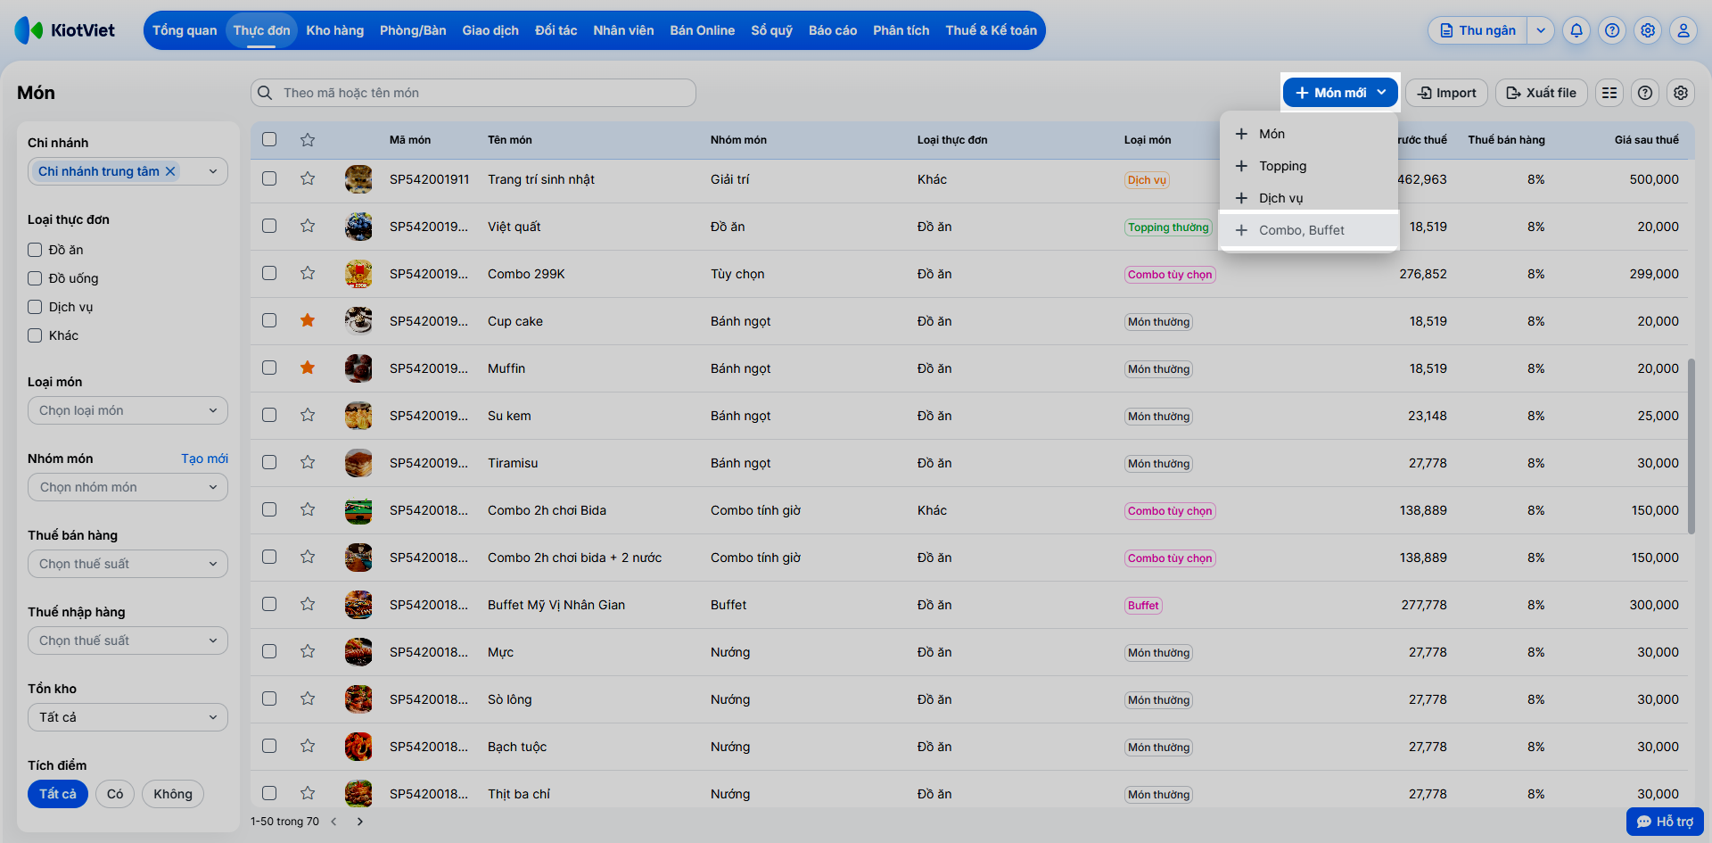
Task: Open the notifications bell icon
Action: 1576,30
